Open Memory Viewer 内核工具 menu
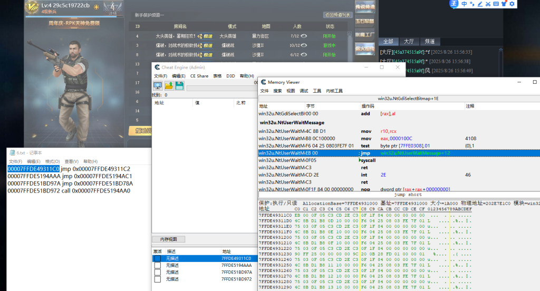This screenshot has height=291, width=540. [x=334, y=91]
